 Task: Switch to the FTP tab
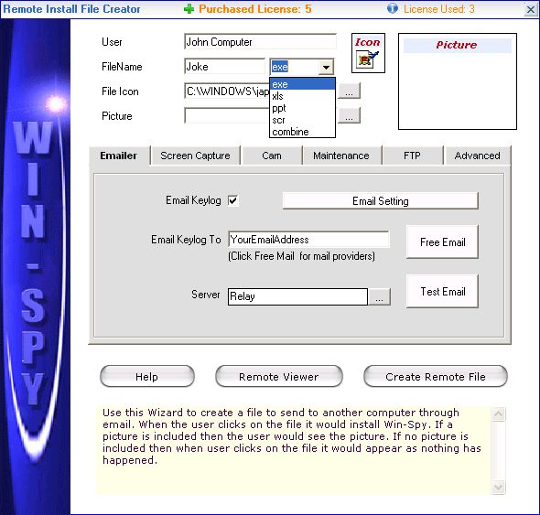(412, 156)
